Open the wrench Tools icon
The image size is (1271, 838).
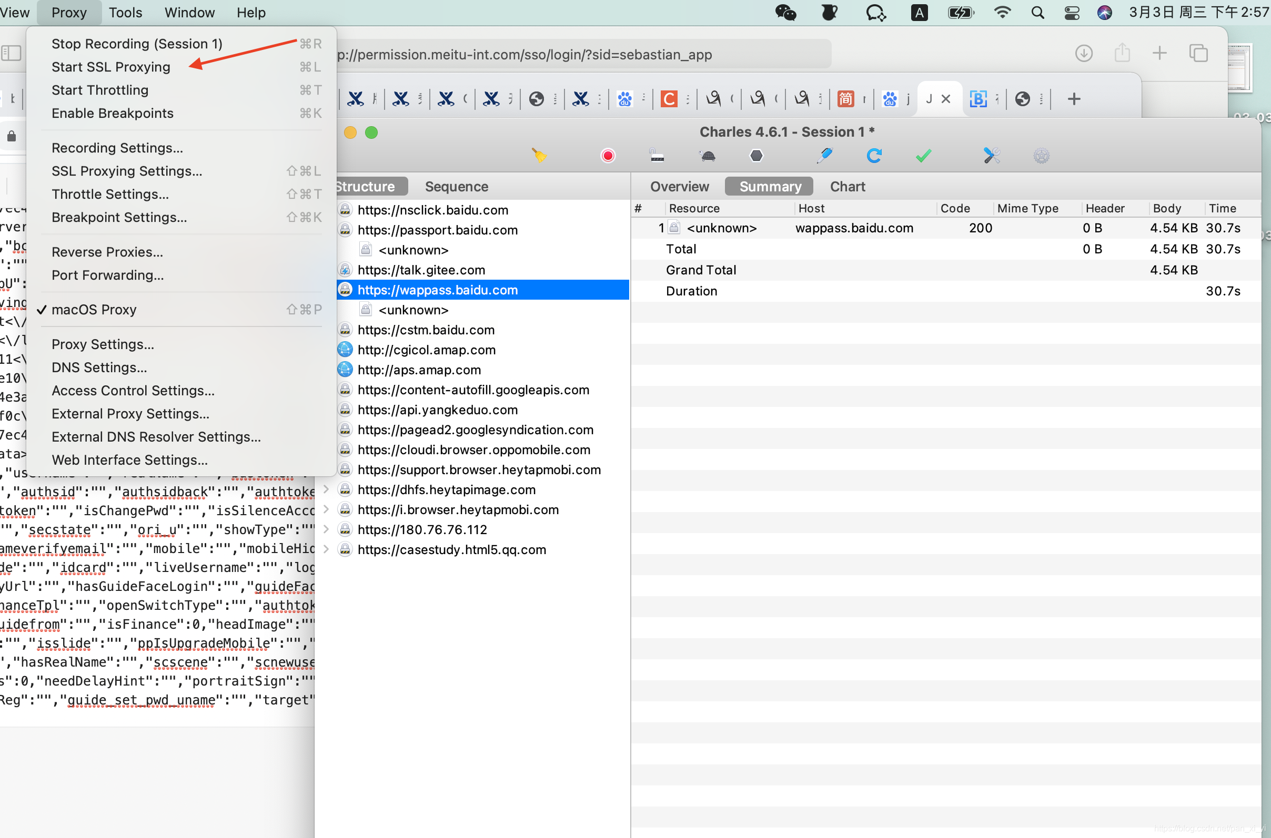pos(992,156)
